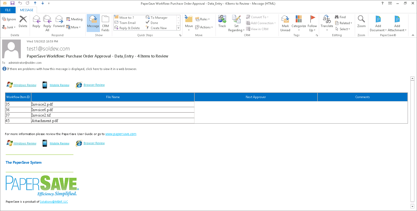Click workflow item ID 35 cell

[18, 104]
